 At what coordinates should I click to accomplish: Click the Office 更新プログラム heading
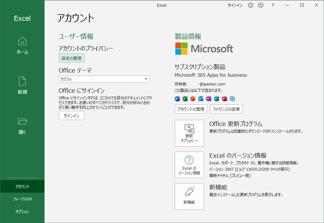coord(235,124)
